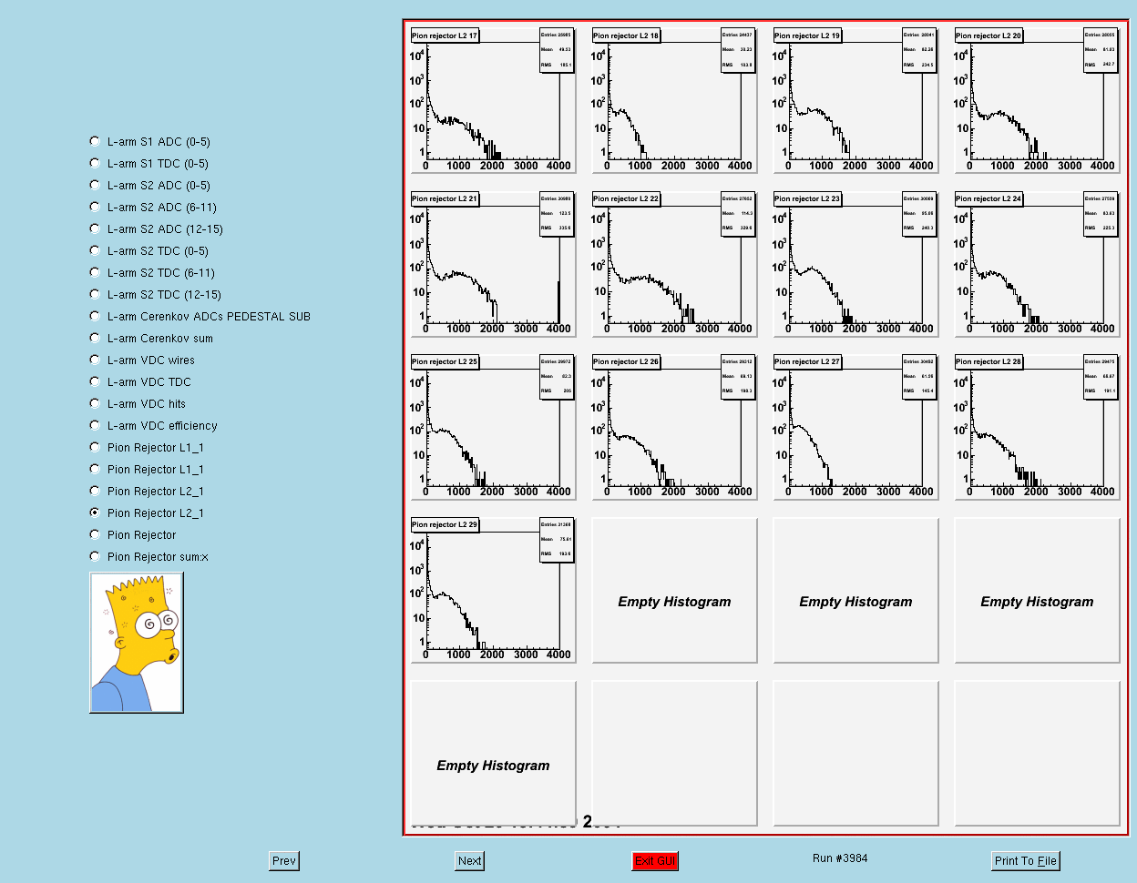This screenshot has width=1137, height=883.
Task: Click title box 'Pion rejector L2 27'
Action: click(807, 361)
